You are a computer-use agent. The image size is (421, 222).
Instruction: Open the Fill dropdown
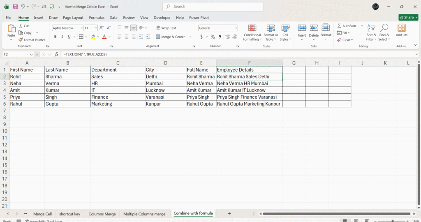[x=343, y=33]
